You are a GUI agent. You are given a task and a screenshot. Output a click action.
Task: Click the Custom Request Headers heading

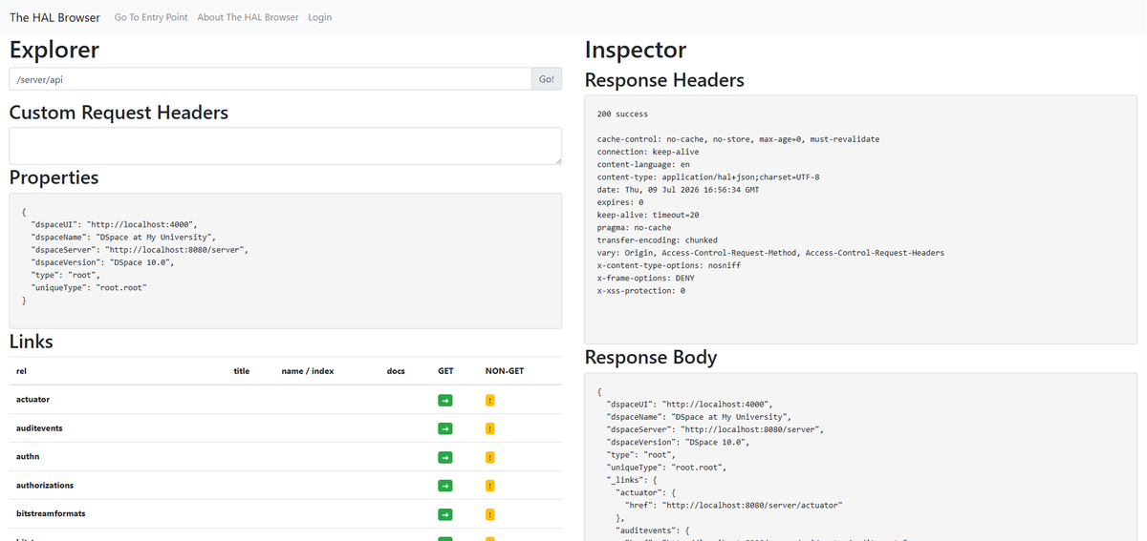(x=119, y=113)
